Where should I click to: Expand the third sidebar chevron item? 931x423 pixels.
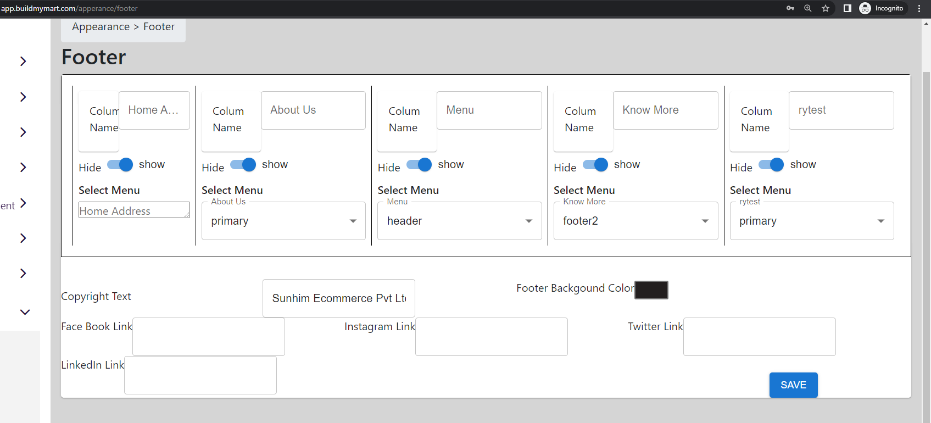tap(23, 132)
